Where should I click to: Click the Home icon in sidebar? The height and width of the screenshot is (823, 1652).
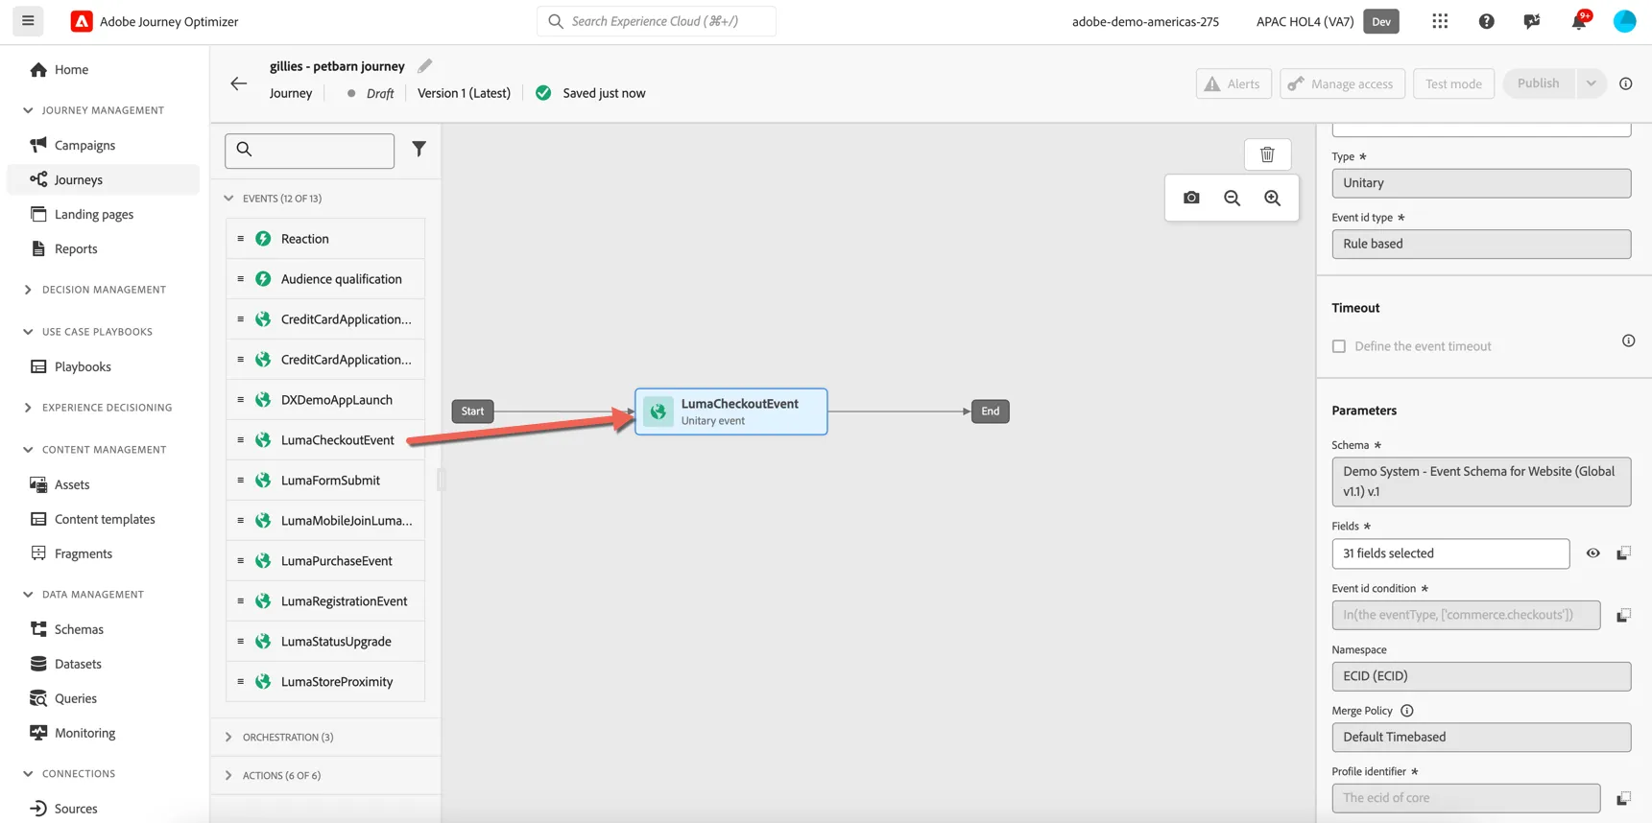[38, 69]
